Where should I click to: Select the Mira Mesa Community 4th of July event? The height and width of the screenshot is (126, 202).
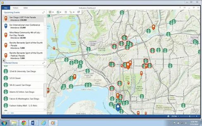[x=23, y=35]
